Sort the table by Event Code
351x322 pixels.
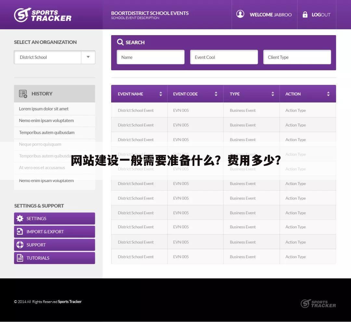216,94
